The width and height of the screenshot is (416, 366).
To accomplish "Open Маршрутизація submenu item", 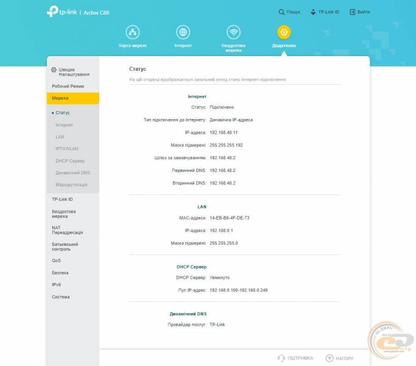I will 71,185.
